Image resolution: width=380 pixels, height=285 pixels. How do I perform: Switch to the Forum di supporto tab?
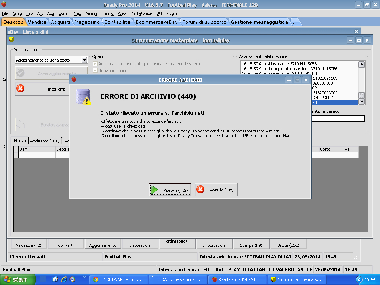[204, 22]
